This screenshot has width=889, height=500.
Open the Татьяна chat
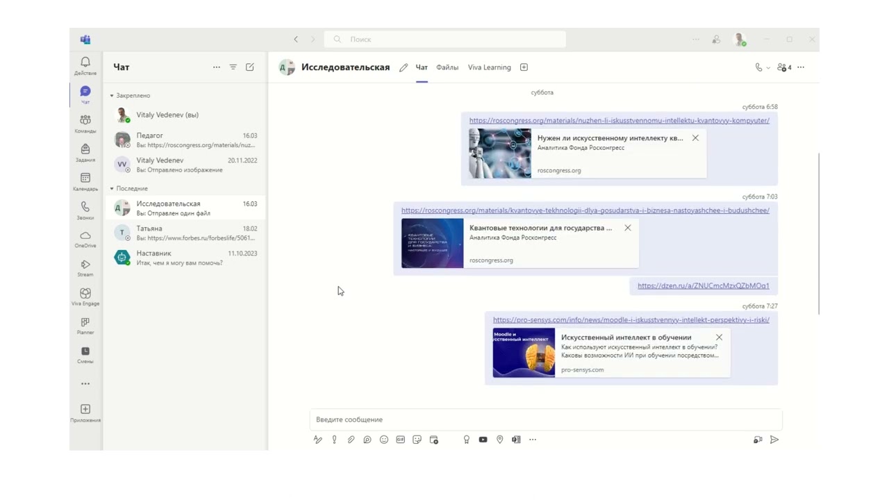tap(185, 233)
